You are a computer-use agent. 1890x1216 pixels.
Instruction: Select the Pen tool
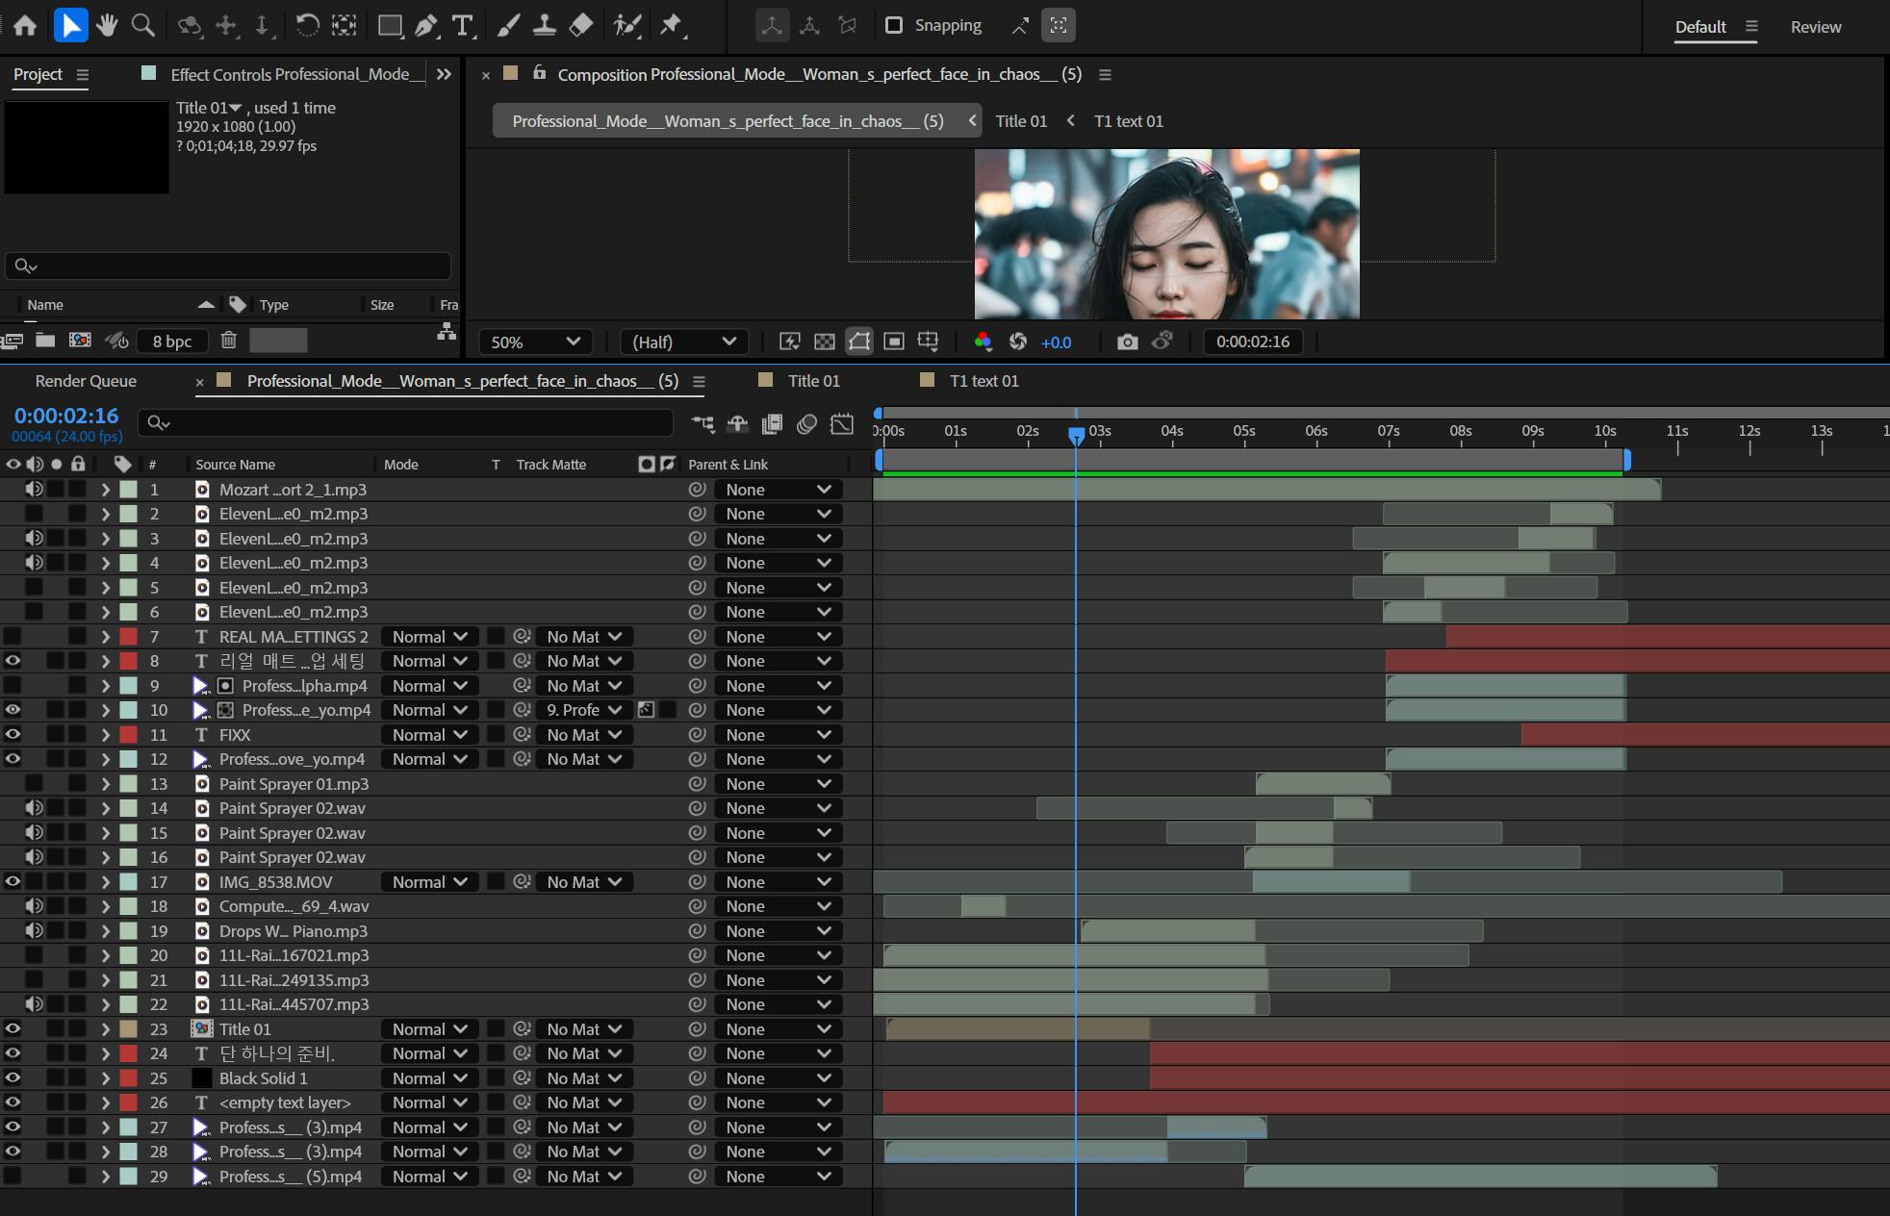point(425,26)
